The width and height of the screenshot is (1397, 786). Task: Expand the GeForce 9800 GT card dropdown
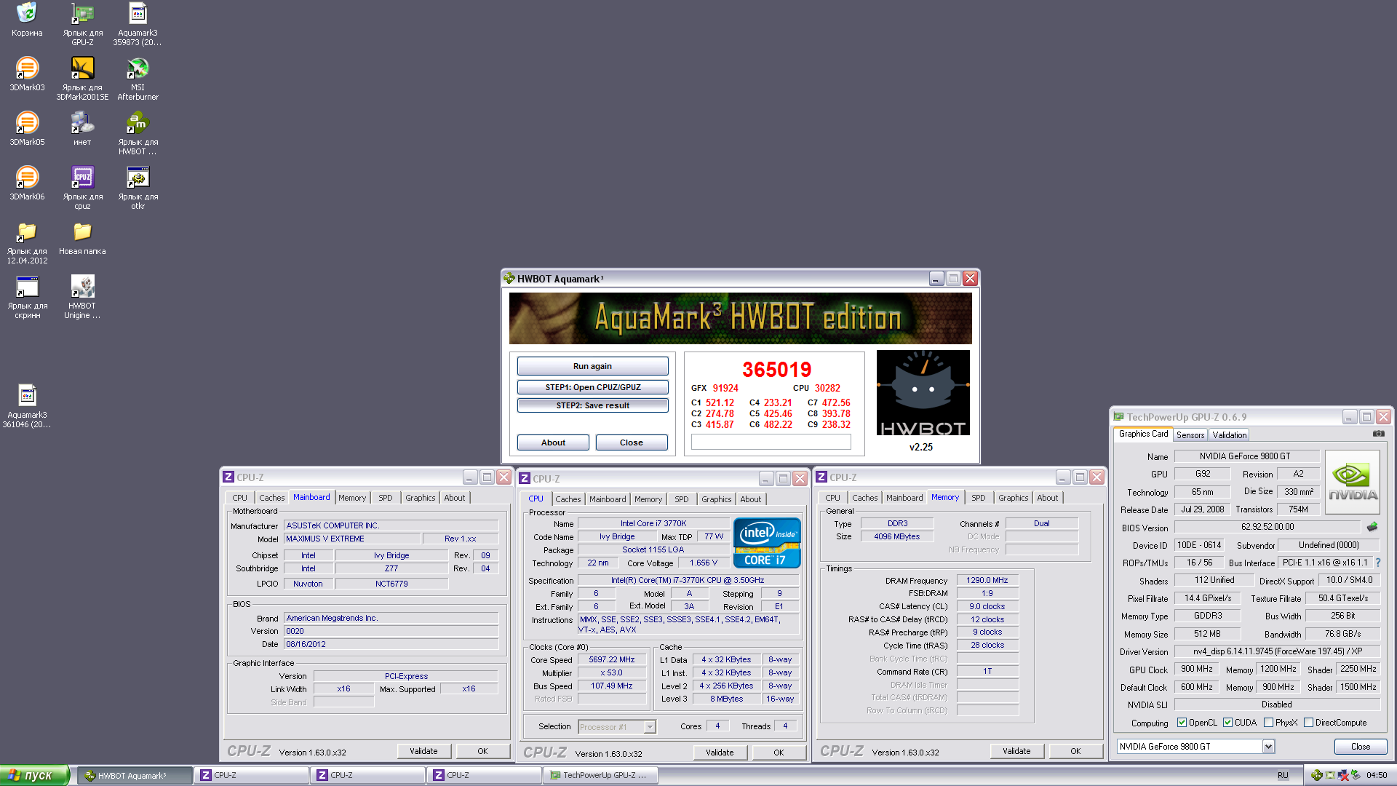coord(1268,747)
